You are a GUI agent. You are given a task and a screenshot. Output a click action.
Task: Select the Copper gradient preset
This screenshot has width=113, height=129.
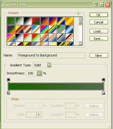[28, 29]
